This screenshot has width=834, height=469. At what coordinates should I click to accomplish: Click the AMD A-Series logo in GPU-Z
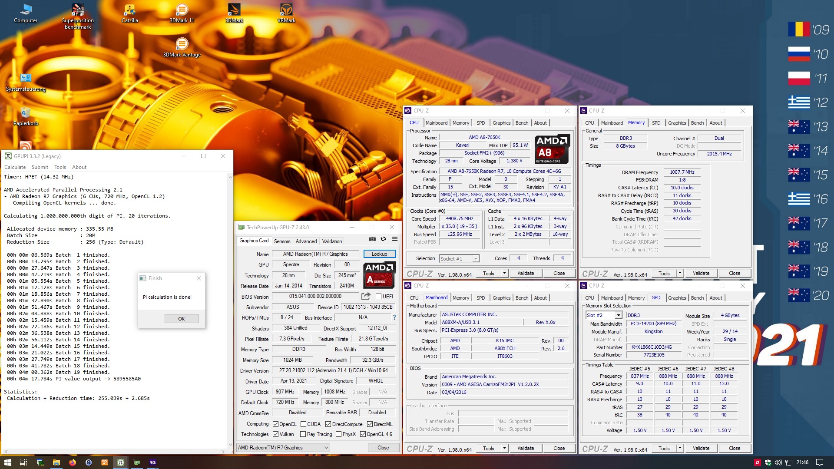379,274
